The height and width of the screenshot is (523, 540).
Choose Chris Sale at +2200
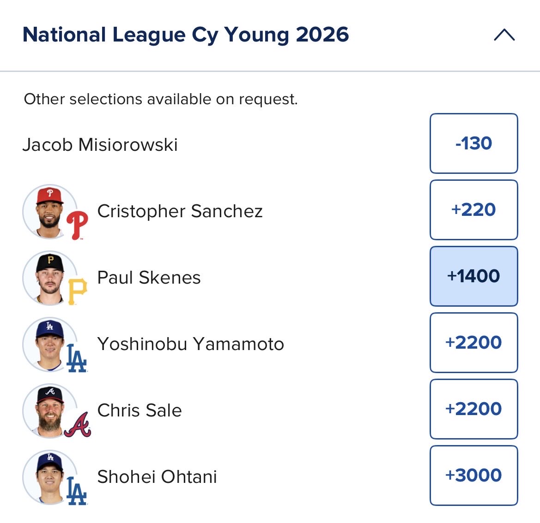tap(473, 409)
